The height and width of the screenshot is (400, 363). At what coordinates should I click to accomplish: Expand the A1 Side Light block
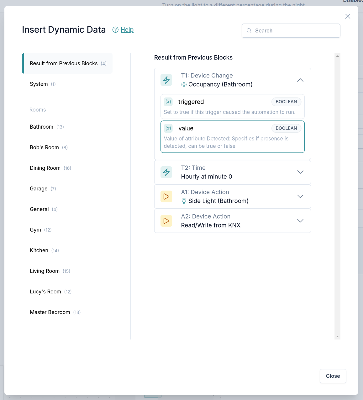pos(300,196)
